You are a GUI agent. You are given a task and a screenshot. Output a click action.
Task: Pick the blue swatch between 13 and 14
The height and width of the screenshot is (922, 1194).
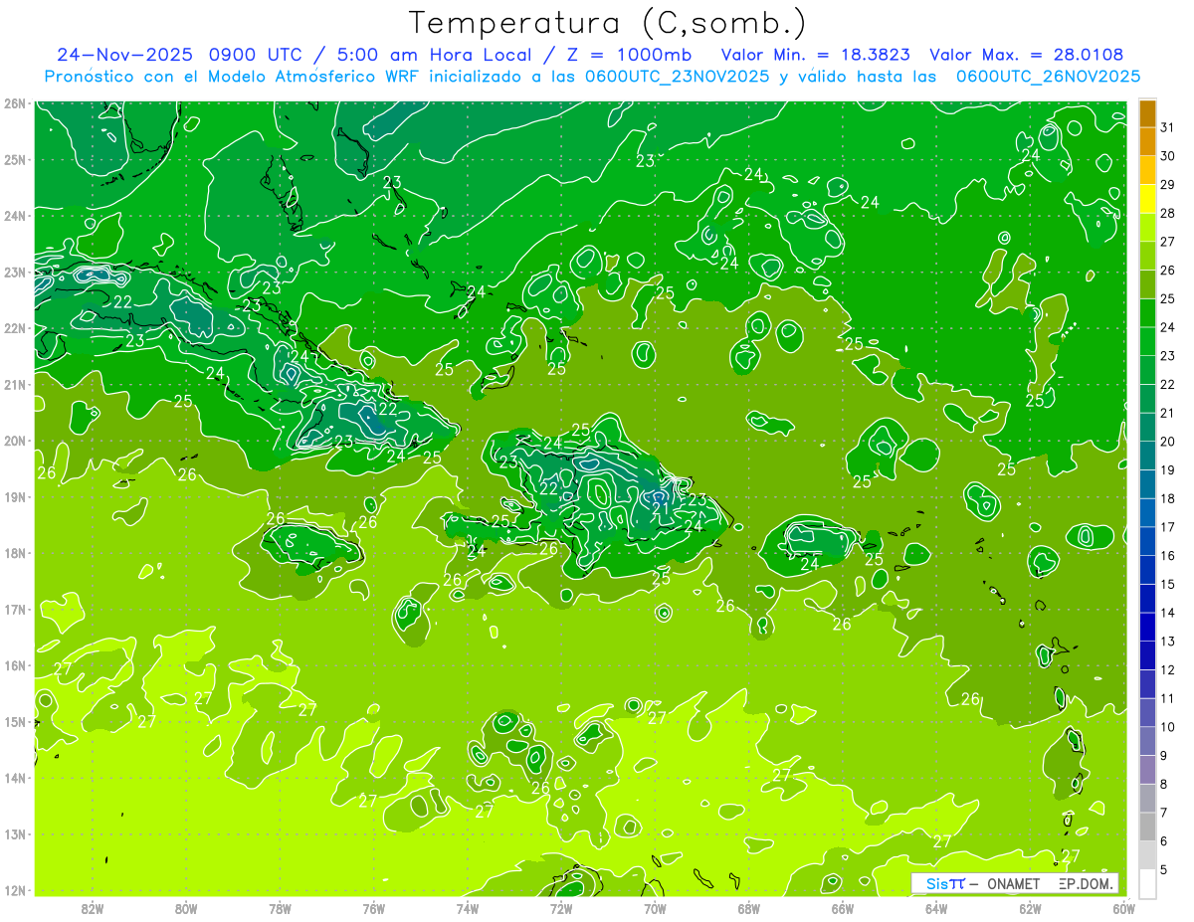coord(1148,628)
